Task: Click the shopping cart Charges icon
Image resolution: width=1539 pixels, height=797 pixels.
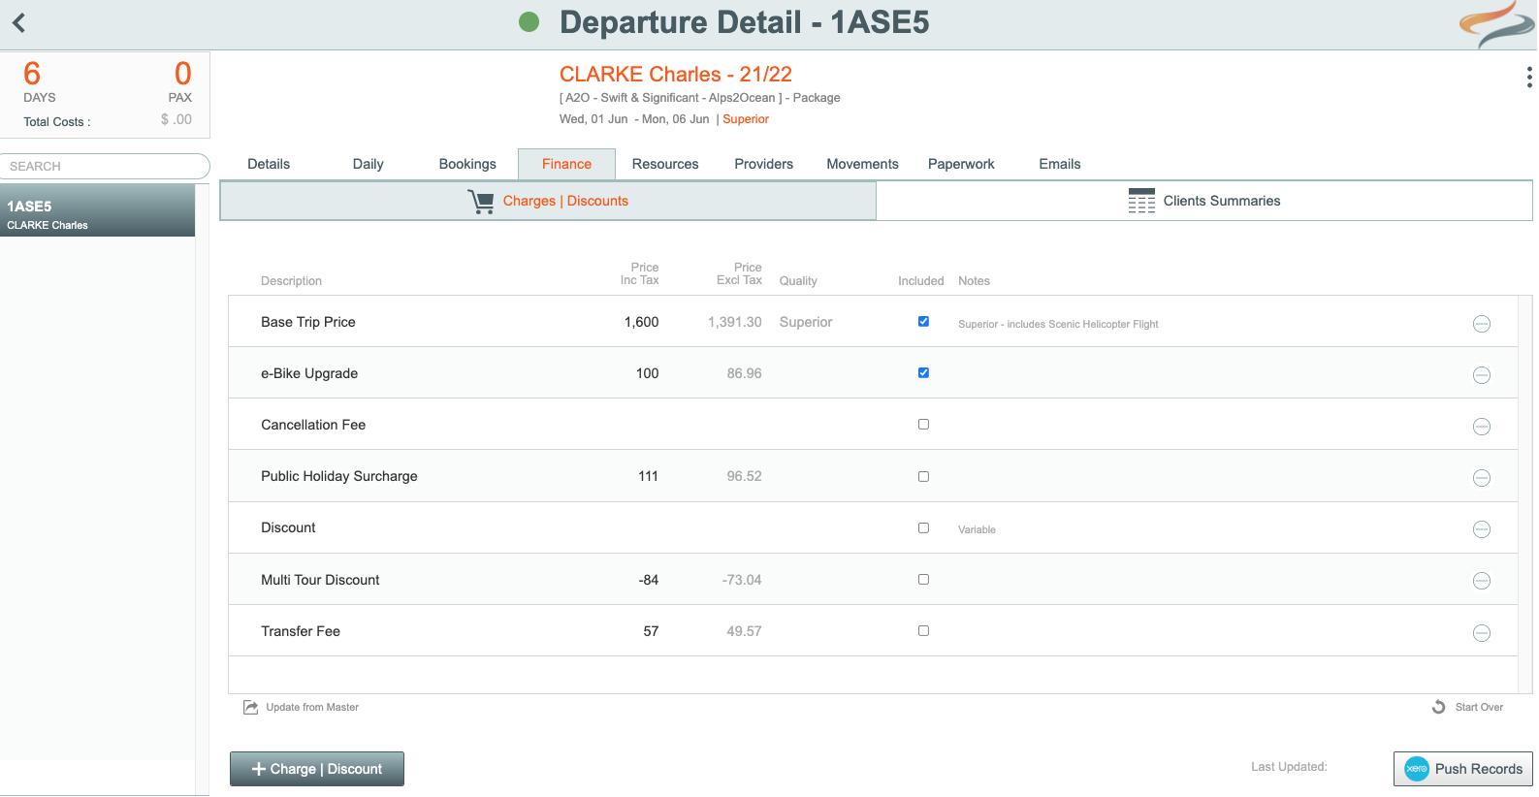Action: point(481,201)
